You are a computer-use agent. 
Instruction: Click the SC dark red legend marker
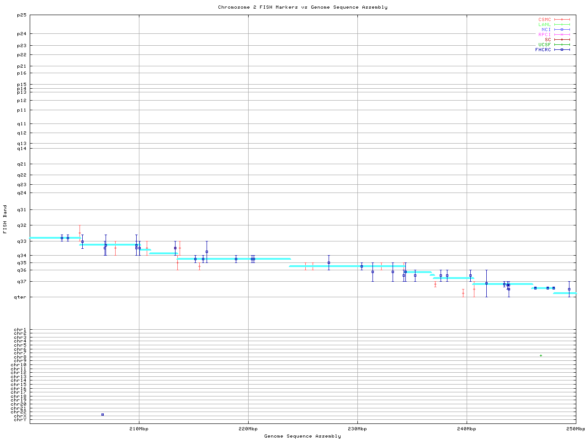tap(562, 40)
